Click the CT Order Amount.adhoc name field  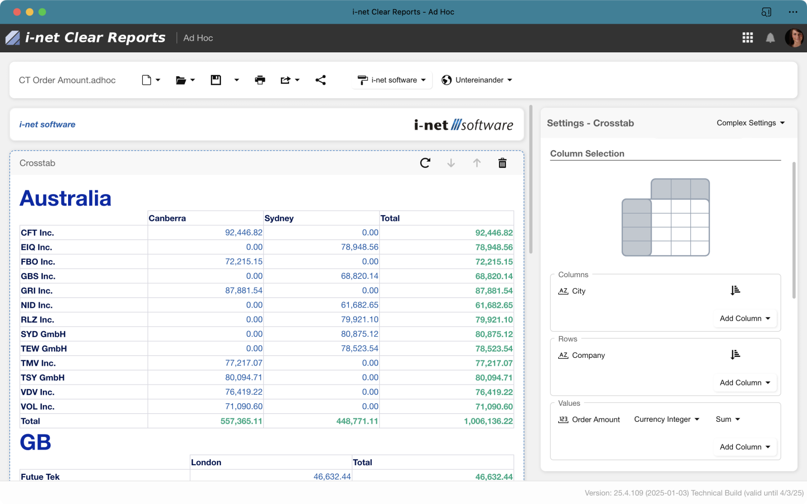(67, 80)
